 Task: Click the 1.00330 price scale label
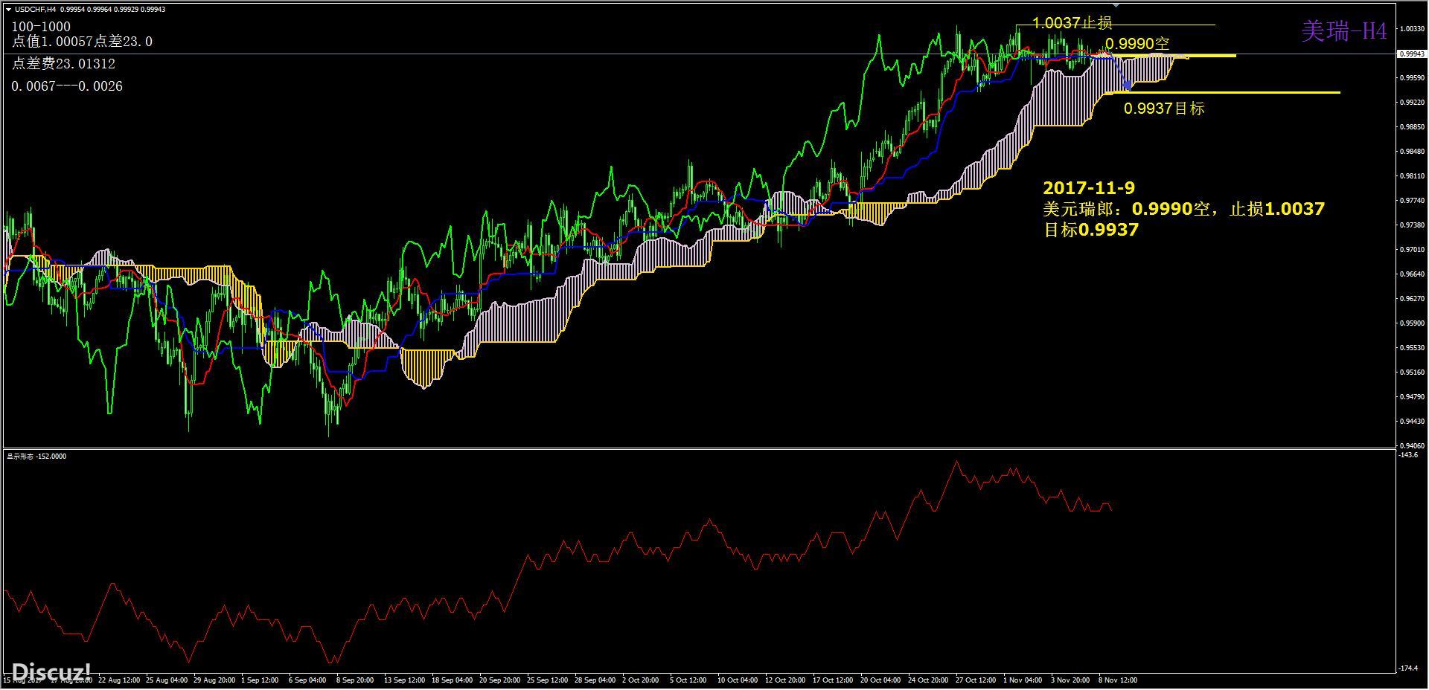pyautogui.click(x=1412, y=29)
